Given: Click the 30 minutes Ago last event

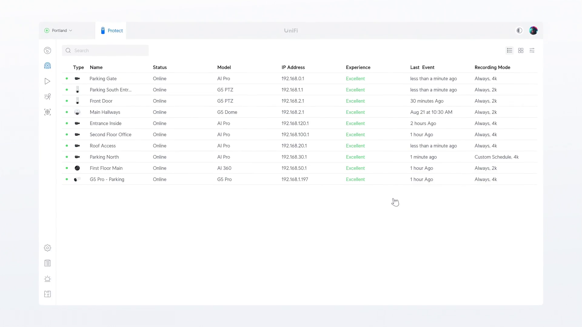Looking at the screenshot, I should click(427, 101).
